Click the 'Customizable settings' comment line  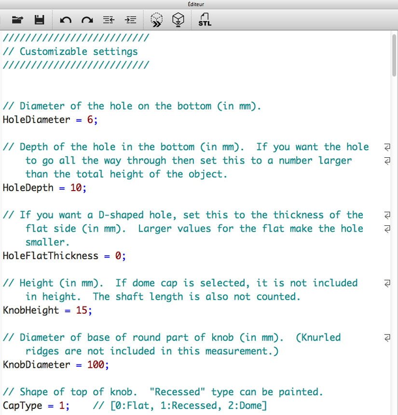70,52
